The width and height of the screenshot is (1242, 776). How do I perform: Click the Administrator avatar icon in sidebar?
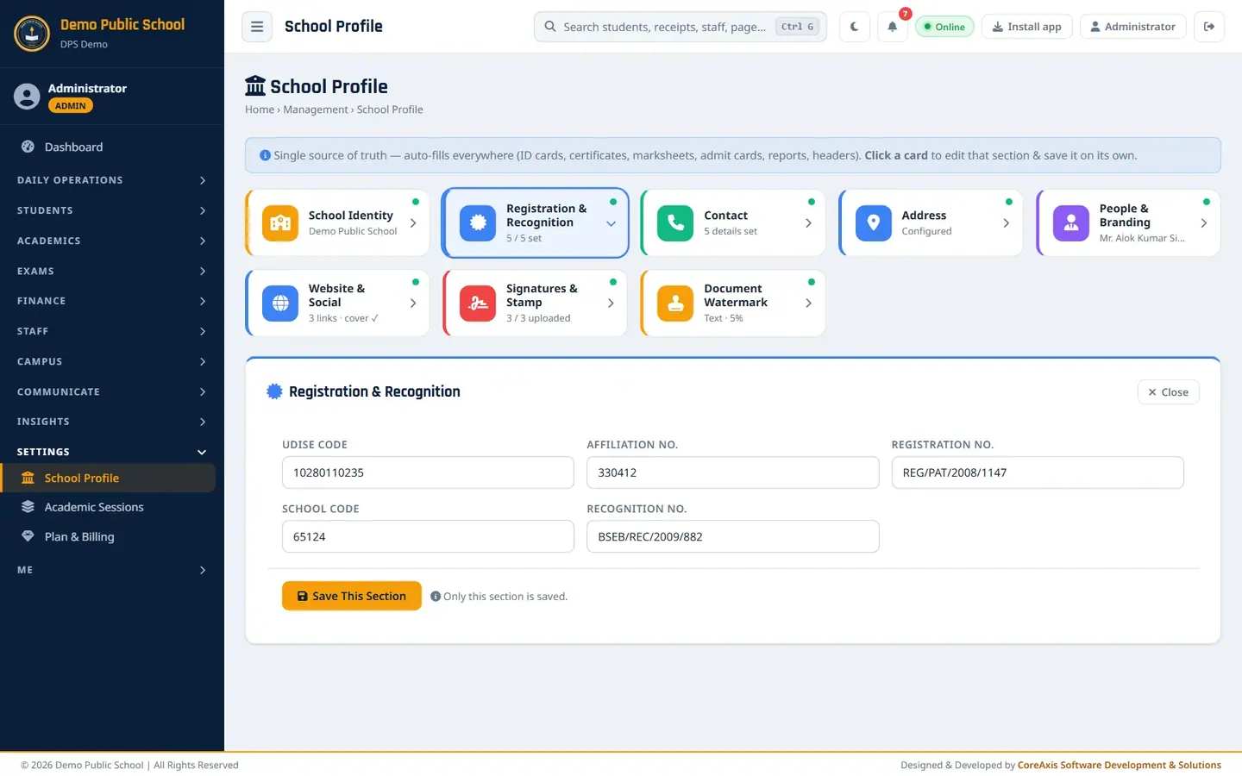(27, 97)
